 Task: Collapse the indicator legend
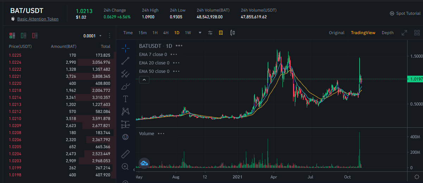[x=144, y=80]
